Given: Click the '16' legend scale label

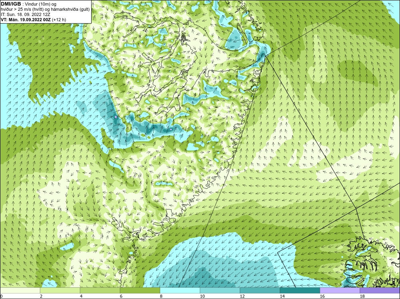Looking at the screenshot, I should click(322, 296).
